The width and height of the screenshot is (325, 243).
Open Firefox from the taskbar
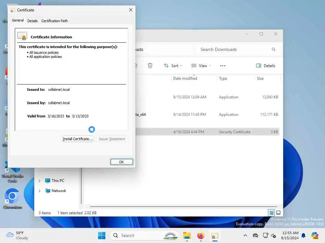(201, 235)
